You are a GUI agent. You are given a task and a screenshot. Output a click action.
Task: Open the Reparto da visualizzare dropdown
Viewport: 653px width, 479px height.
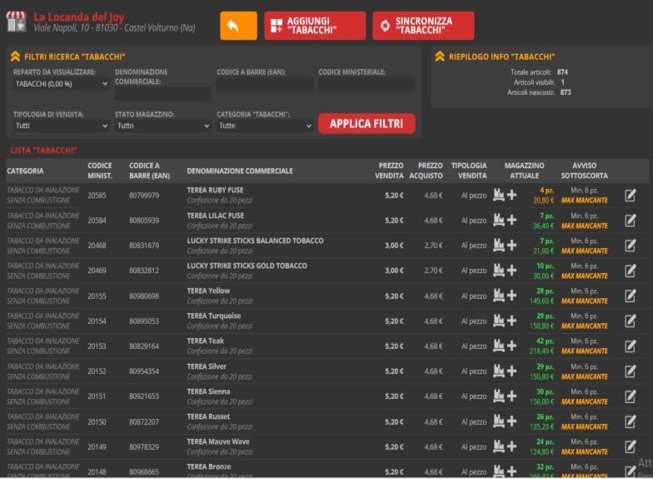[62, 83]
